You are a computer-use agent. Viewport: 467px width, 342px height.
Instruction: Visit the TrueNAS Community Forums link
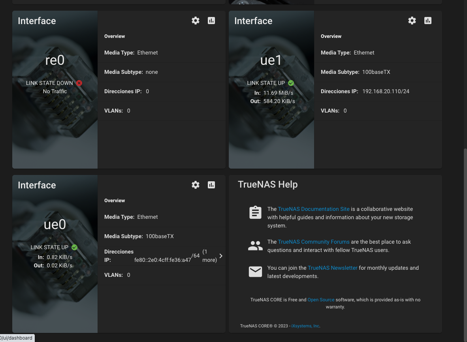314,242
